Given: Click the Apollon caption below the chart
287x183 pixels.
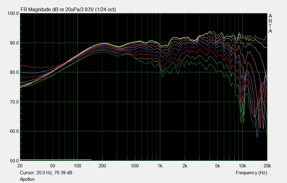Looking at the screenshot, I should tap(27, 179).
